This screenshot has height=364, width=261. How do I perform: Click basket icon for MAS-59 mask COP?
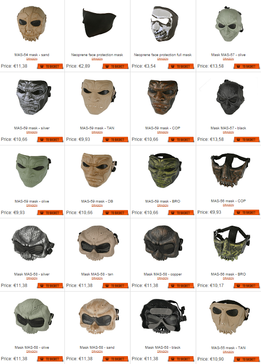point(173,140)
